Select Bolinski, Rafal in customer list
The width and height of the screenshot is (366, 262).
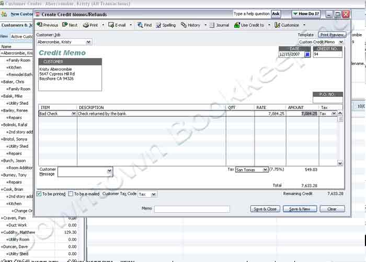click(x=15, y=125)
